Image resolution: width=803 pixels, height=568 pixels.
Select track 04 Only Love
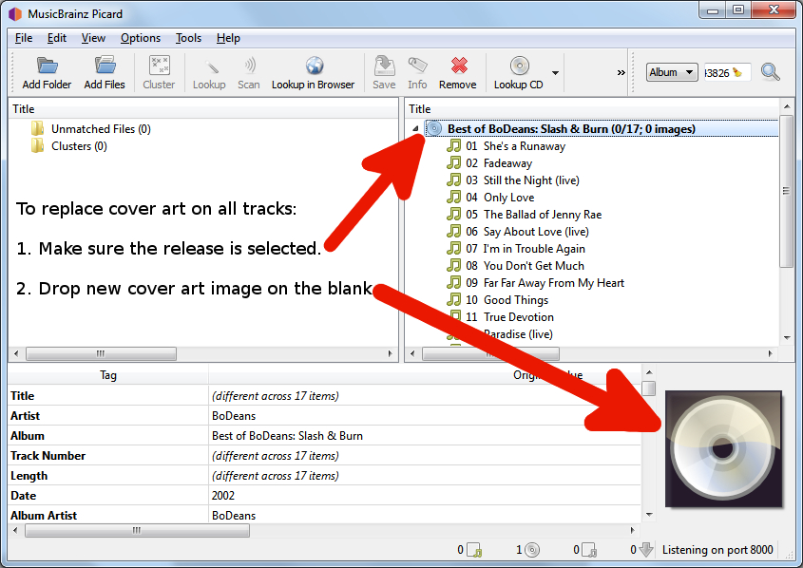tap(508, 198)
